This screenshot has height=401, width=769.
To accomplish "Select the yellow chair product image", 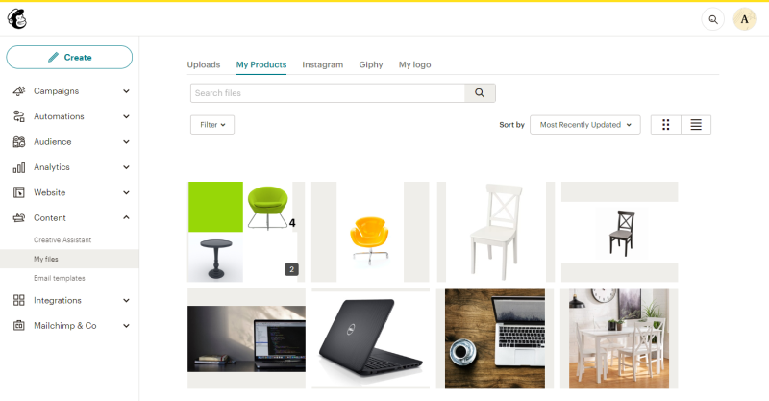I will tap(370, 232).
